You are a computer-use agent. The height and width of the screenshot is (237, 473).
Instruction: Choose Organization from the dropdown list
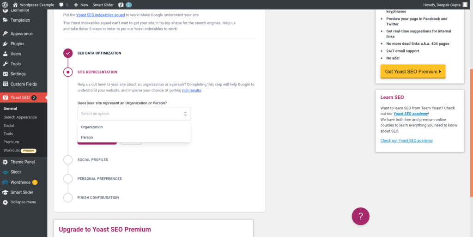pos(92,127)
